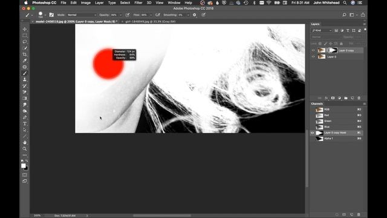387x218 pixels.
Task: Select the Eraser tool
Action: (x=25, y=92)
